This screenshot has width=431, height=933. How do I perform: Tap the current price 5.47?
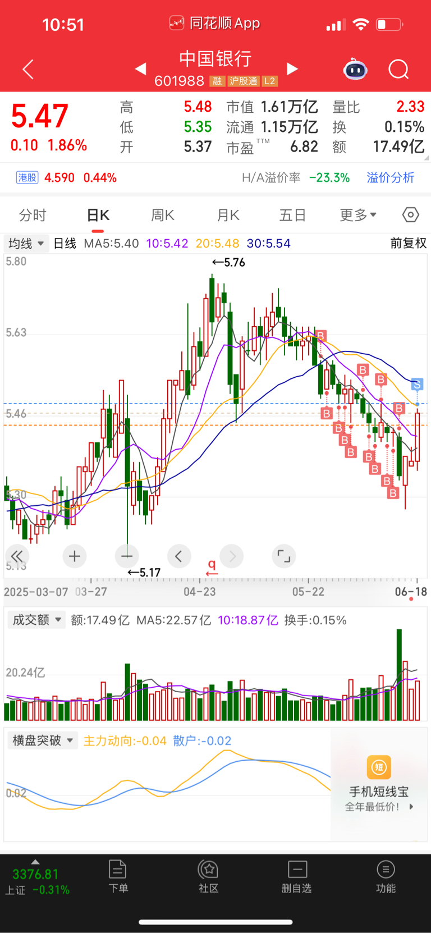[x=40, y=116]
